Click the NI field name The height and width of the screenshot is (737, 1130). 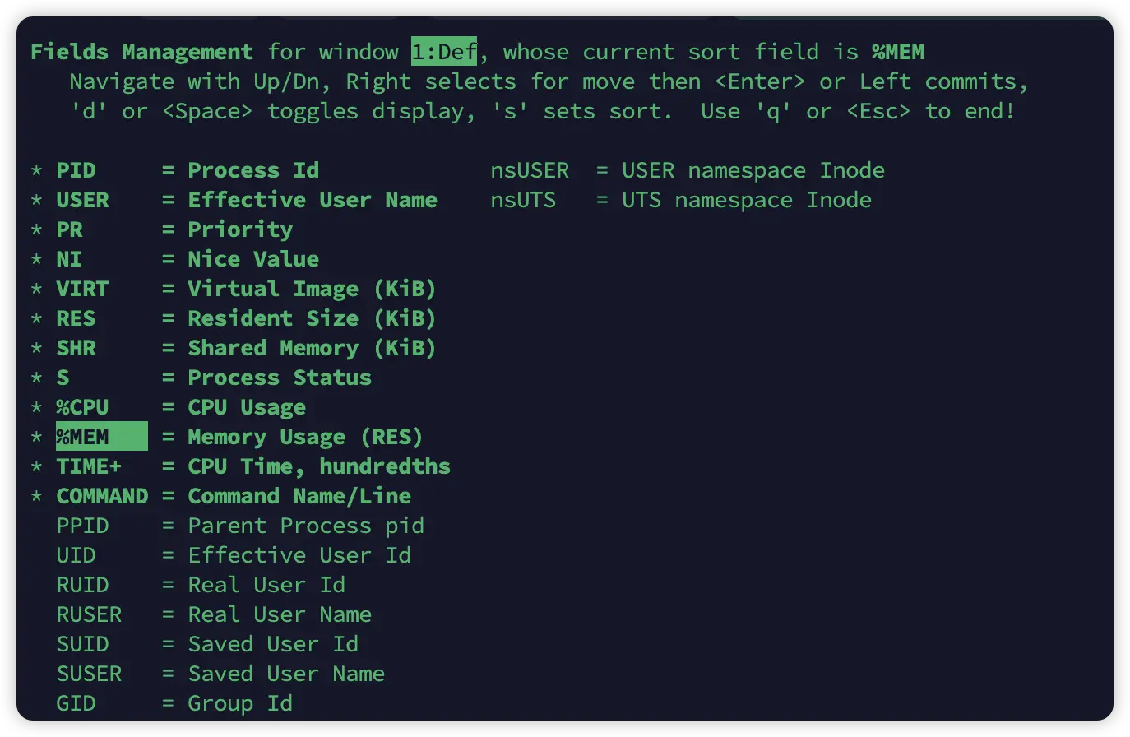[x=69, y=259]
